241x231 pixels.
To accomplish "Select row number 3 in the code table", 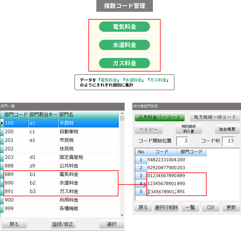I will point(141,176).
